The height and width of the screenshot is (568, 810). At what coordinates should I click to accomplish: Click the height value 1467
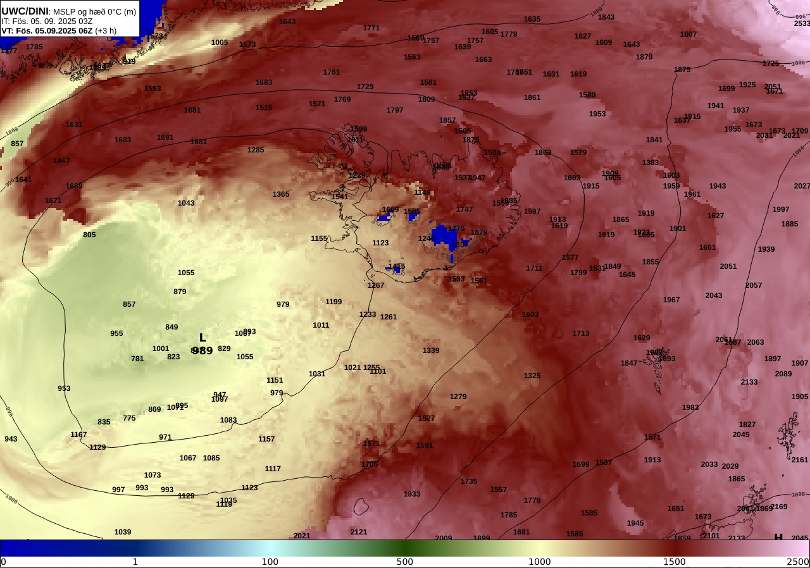(61, 161)
